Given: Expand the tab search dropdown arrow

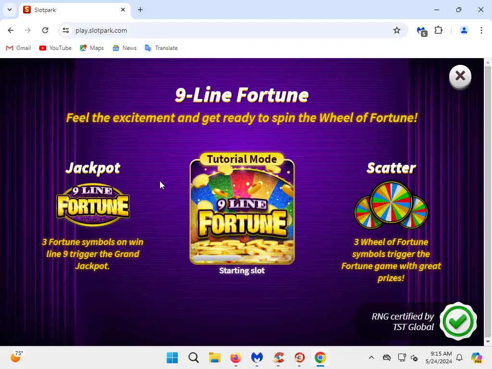Looking at the screenshot, I should 10,10.
